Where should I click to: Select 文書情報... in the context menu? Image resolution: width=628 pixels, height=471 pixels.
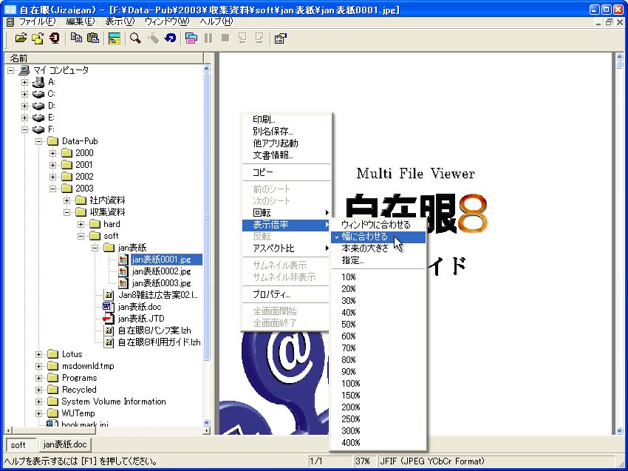pyautogui.click(x=287, y=155)
